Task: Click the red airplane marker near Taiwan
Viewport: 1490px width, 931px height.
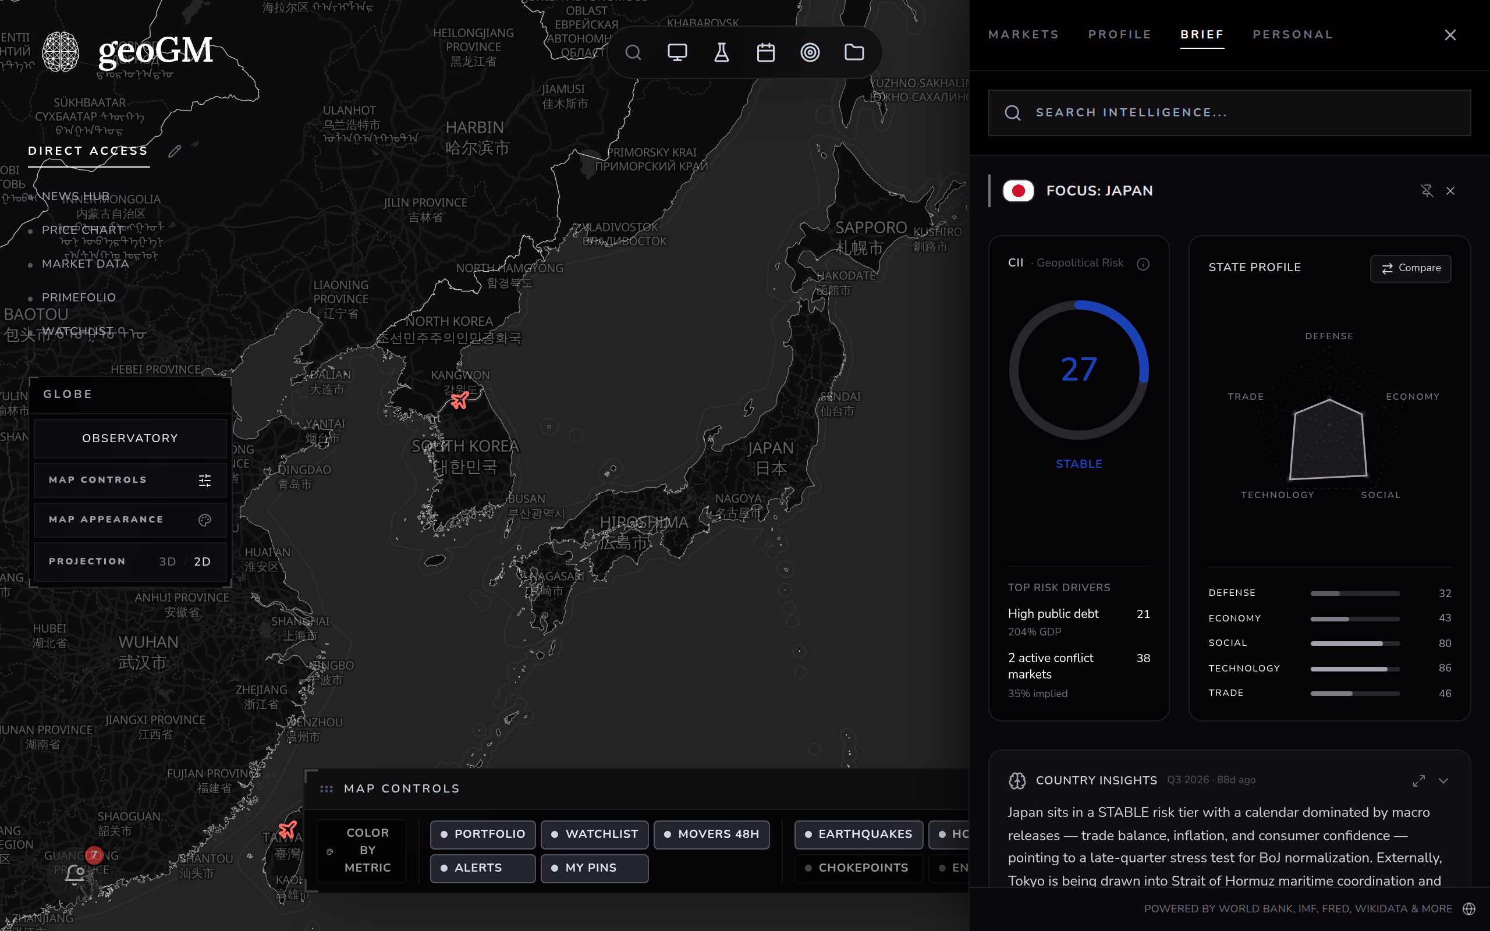Action: 288,829
